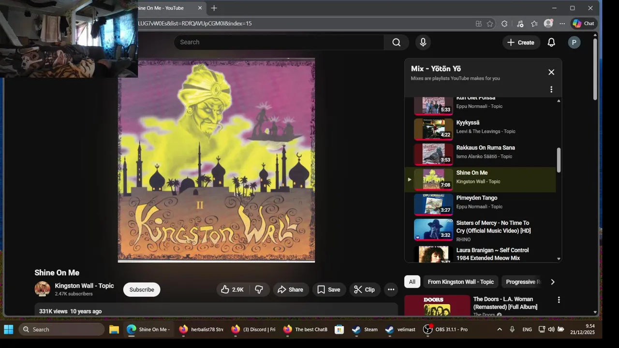Click the playlist panel scrollbar thumb
The width and height of the screenshot is (619, 348).
pos(559,160)
